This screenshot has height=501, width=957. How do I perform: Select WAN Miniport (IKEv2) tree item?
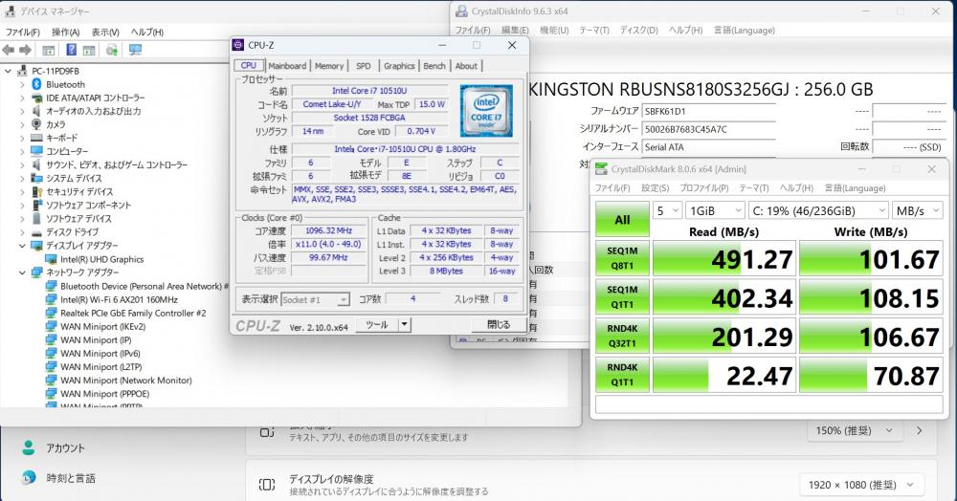click(x=102, y=326)
